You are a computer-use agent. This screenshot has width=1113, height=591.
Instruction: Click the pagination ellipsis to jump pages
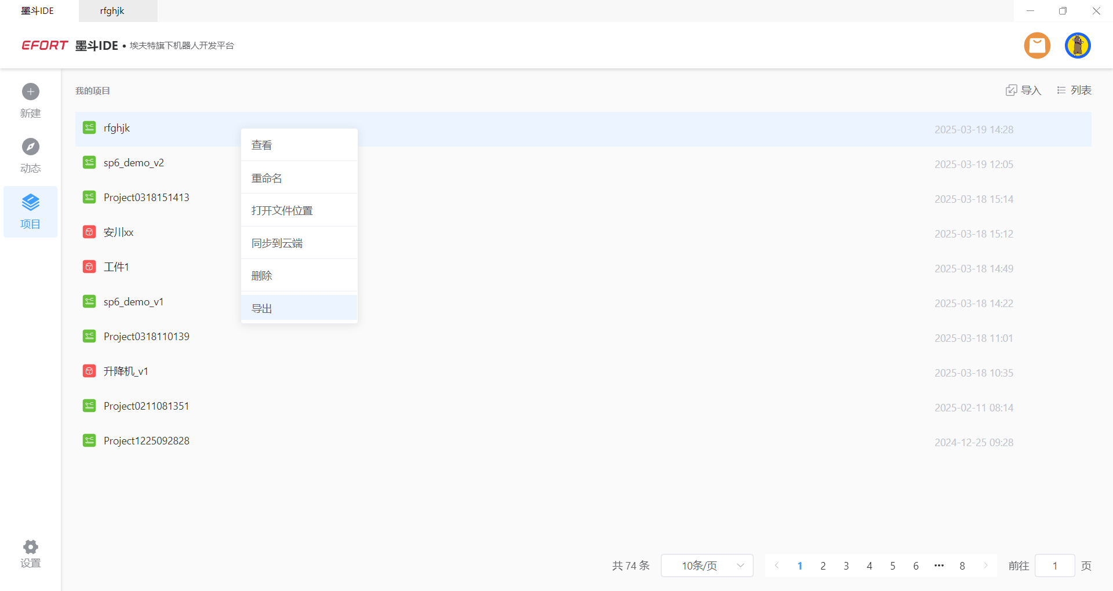coord(939,566)
